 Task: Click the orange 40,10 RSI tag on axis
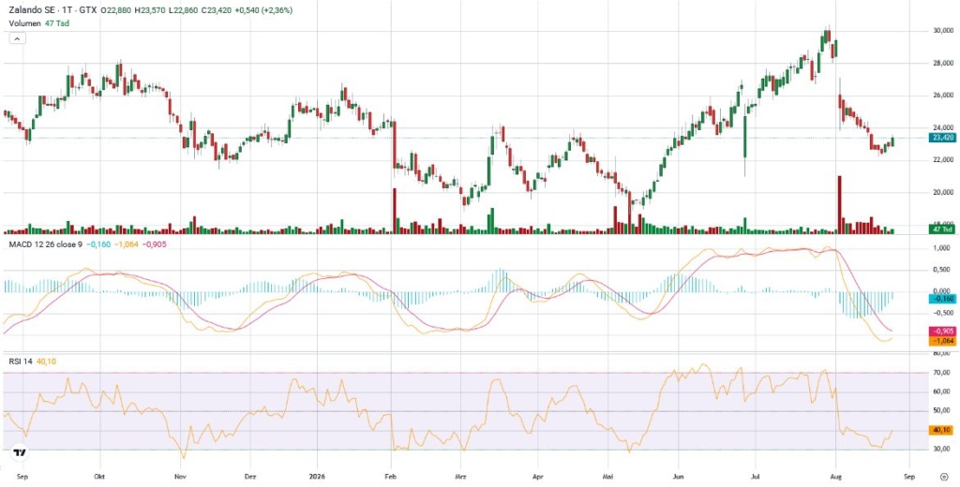point(942,430)
